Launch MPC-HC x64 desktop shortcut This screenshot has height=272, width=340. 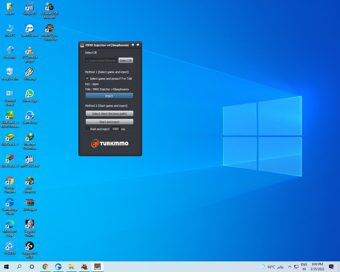29,161
